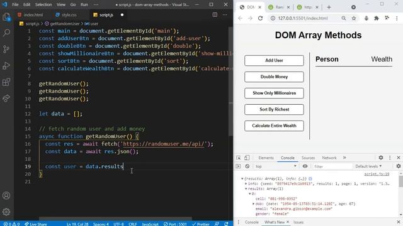403x226 pixels.
Task: Open the File menu
Action: [15, 4]
